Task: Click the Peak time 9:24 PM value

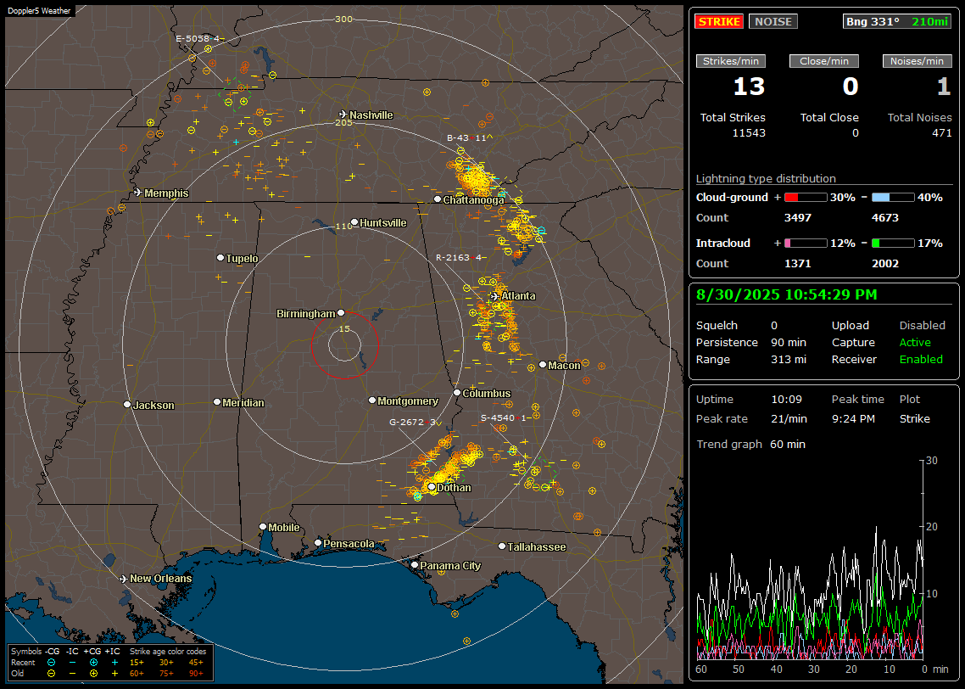Action: pyautogui.click(x=853, y=418)
